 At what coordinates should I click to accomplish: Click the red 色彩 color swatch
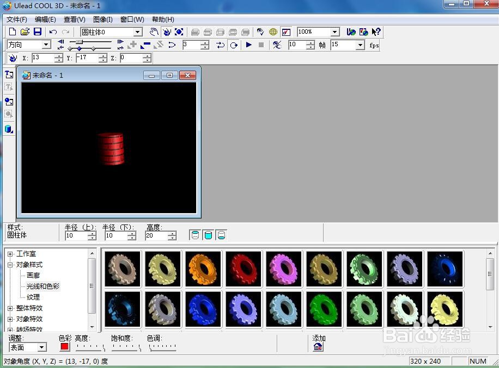(x=65, y=347)
